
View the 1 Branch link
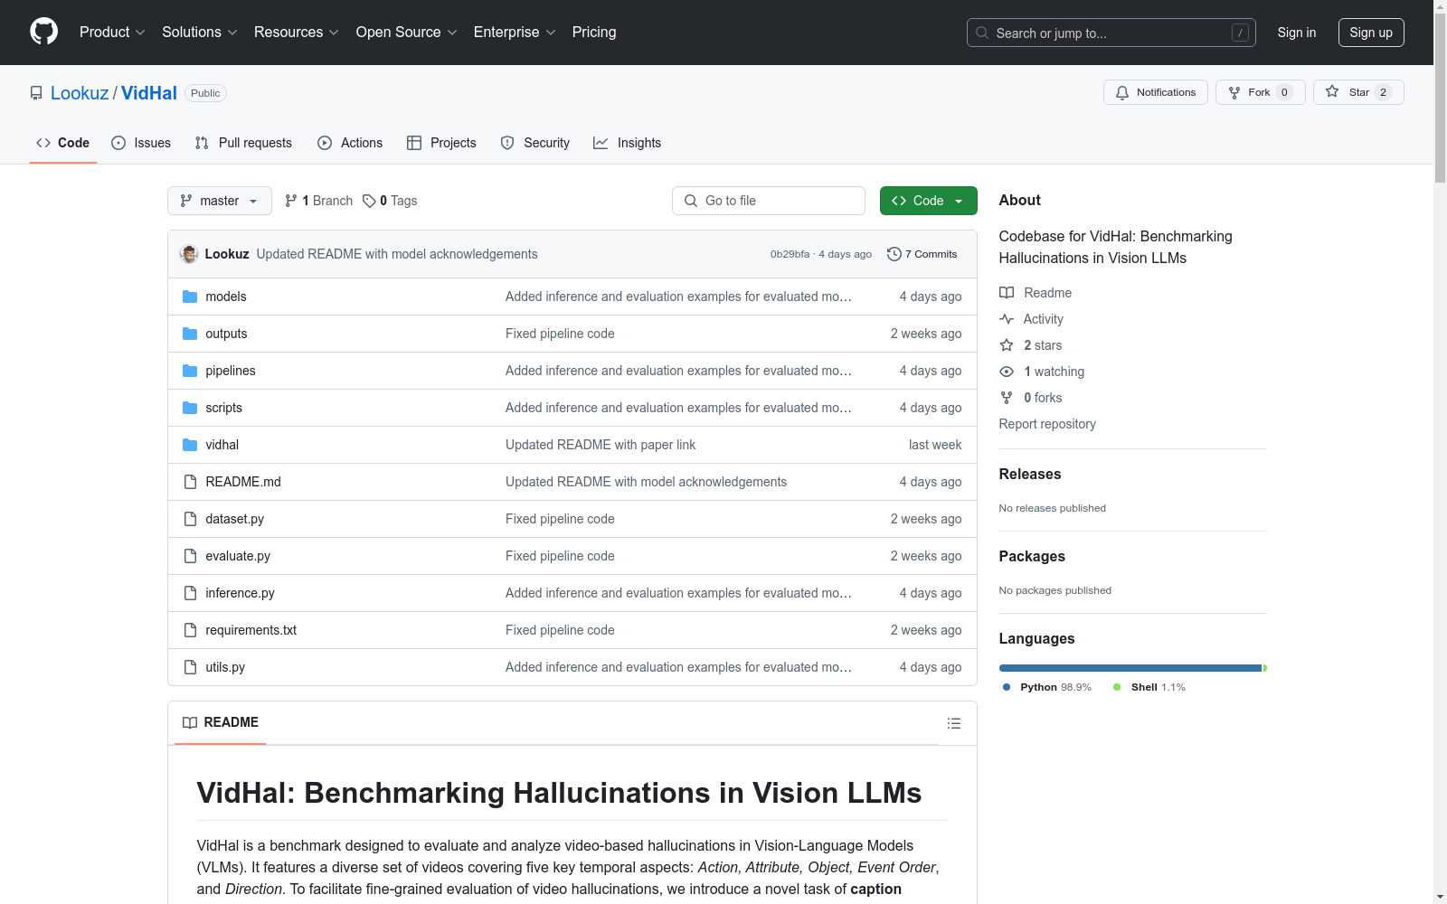[x=318, y=201]
